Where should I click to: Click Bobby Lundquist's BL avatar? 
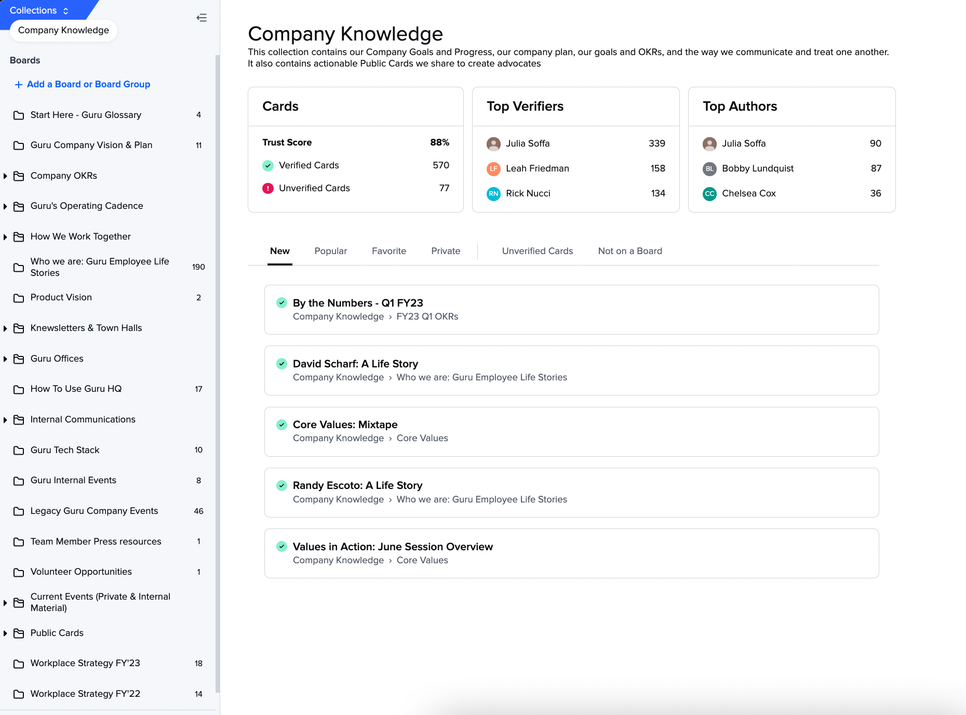[709, 168]
